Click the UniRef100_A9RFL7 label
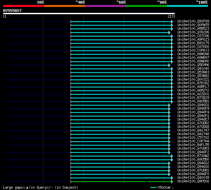 [x=193, y=87]
